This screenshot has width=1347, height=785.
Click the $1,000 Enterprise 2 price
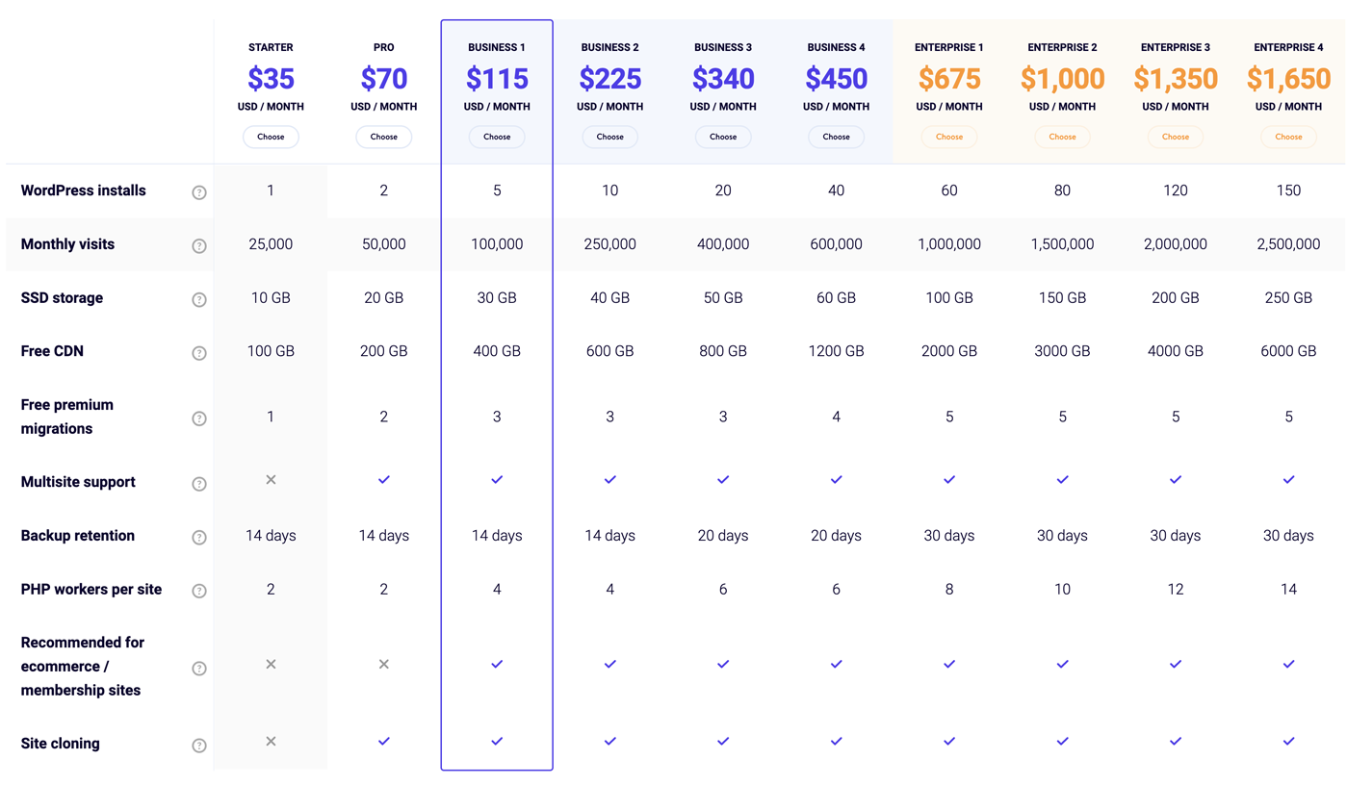point(1062,78)
